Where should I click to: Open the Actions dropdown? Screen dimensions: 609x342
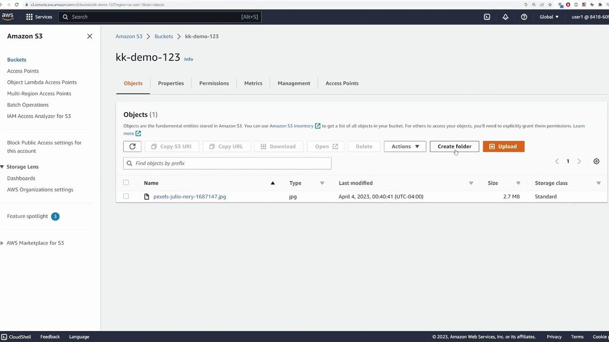coord(405,146)
